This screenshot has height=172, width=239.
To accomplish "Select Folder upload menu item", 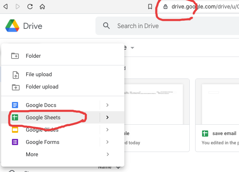I will click(42, 87).
